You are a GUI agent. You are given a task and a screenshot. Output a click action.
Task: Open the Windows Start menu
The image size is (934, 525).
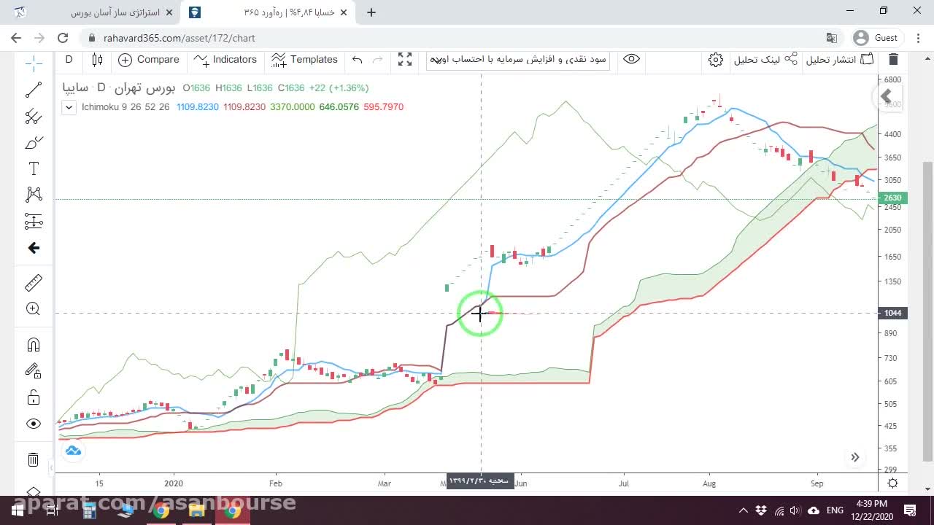[x=18, y=510]
